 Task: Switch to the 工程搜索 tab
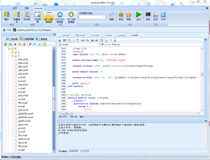41,39
